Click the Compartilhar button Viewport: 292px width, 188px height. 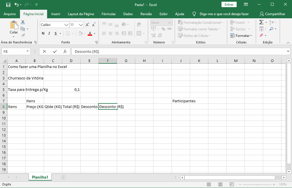(272, 14)
